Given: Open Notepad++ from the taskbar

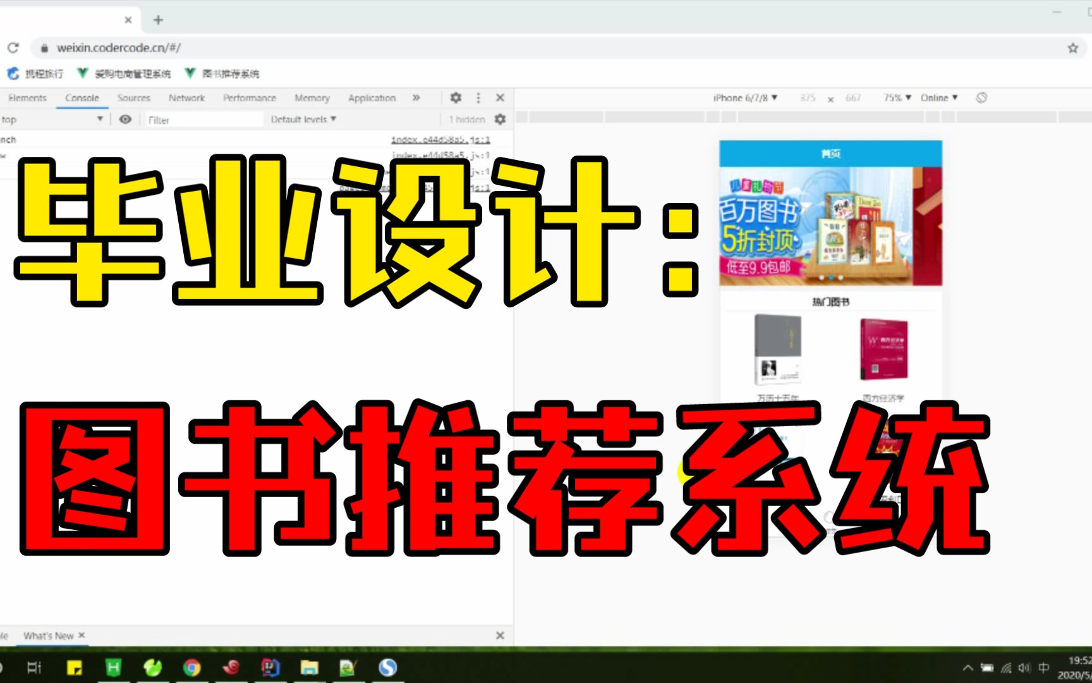Looking at the screenshot, I should coord(348,667).
